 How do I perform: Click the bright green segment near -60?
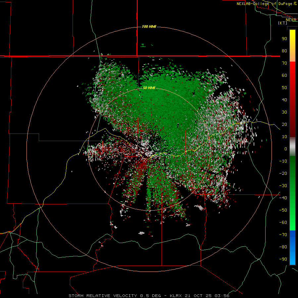point(292,224)
